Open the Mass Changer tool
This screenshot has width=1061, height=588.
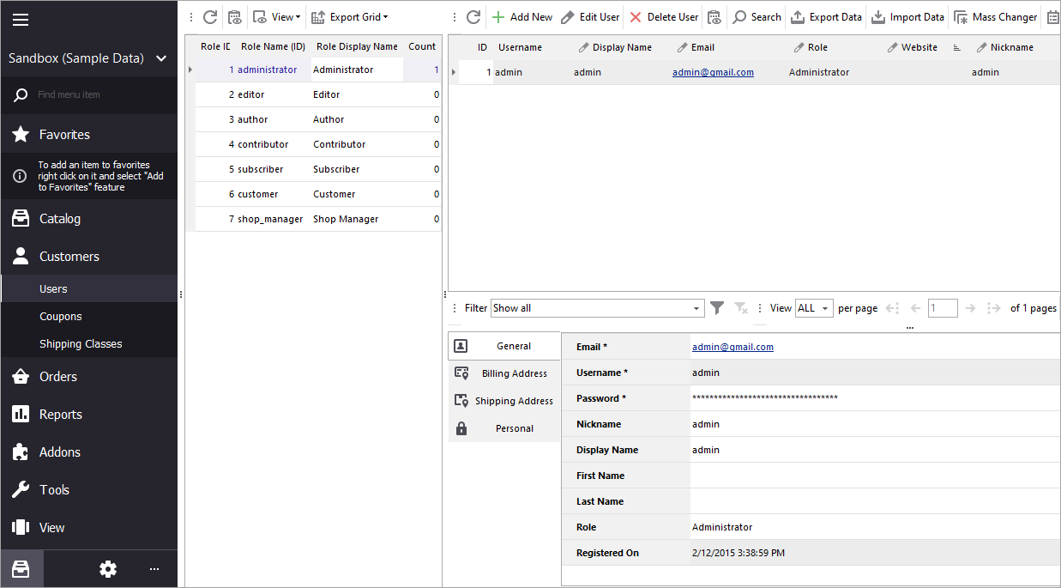tap(995, 17)
